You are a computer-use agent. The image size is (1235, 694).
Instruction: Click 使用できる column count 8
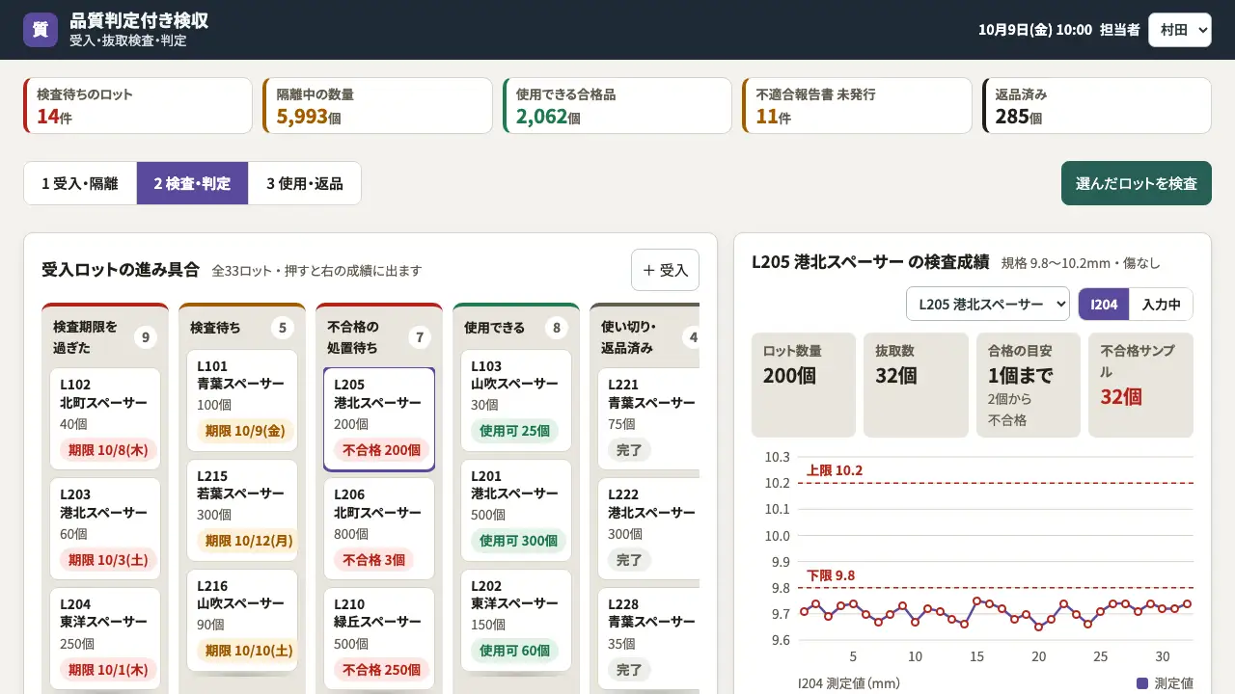click(x=556, y=328)
